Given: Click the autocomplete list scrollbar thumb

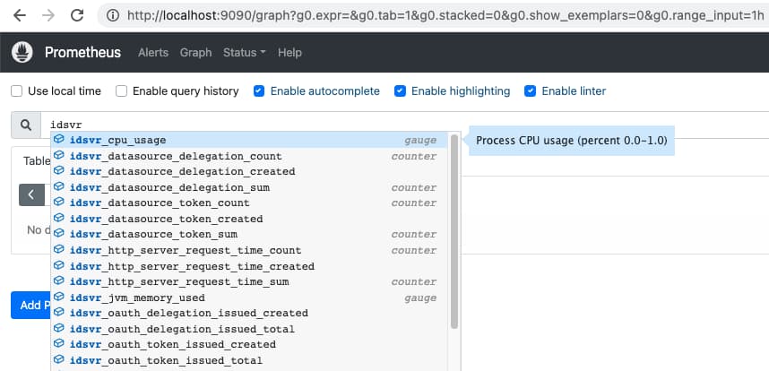Looking at the screenshot, I should (x=454, y=231).
